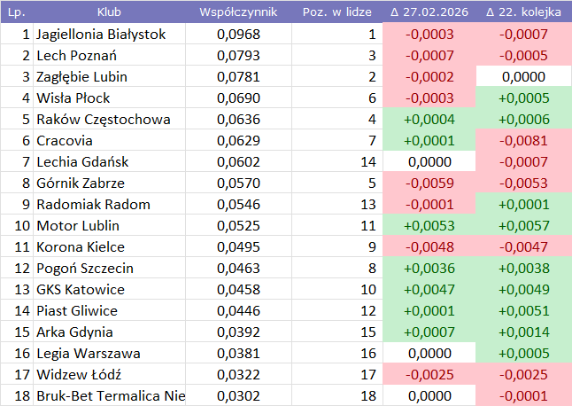
Task: Click the coefficient cell showing 0,0525
Action: pyautogui.click(x=238, y=226)
